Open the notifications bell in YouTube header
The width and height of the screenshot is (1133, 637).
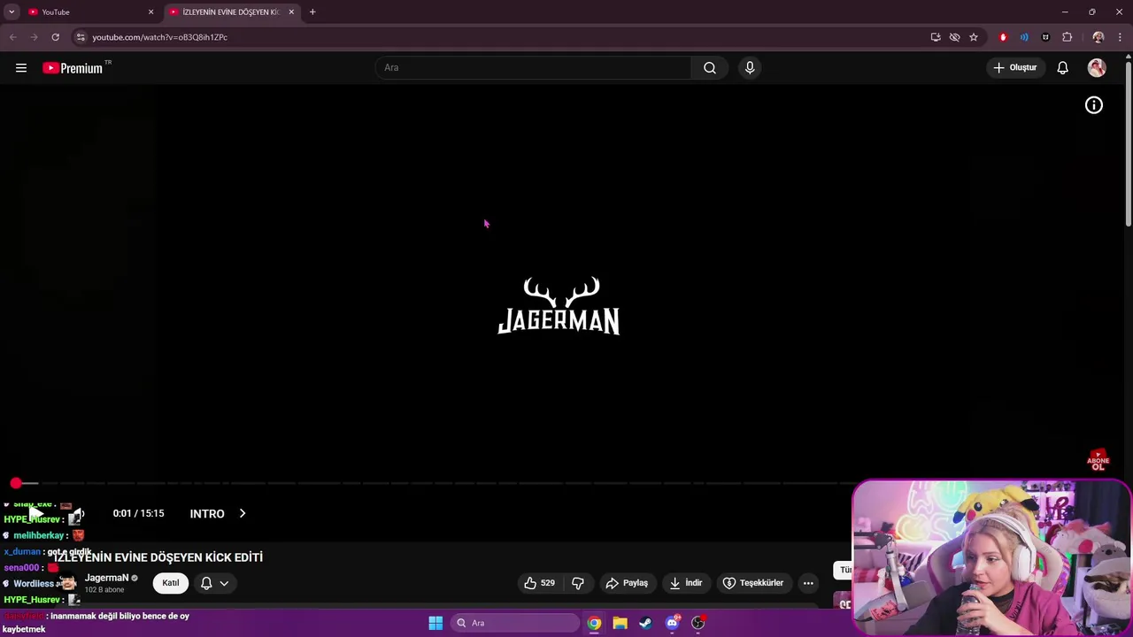tap(1062, 68)
